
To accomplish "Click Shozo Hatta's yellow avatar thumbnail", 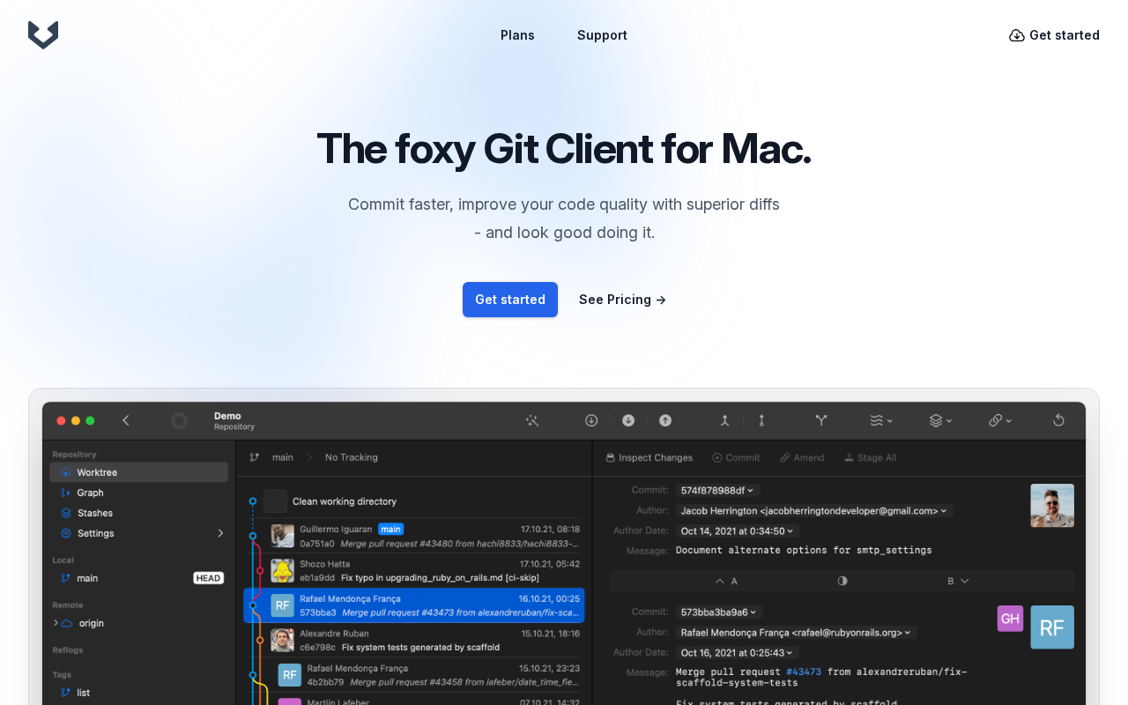I will point(282,571).
